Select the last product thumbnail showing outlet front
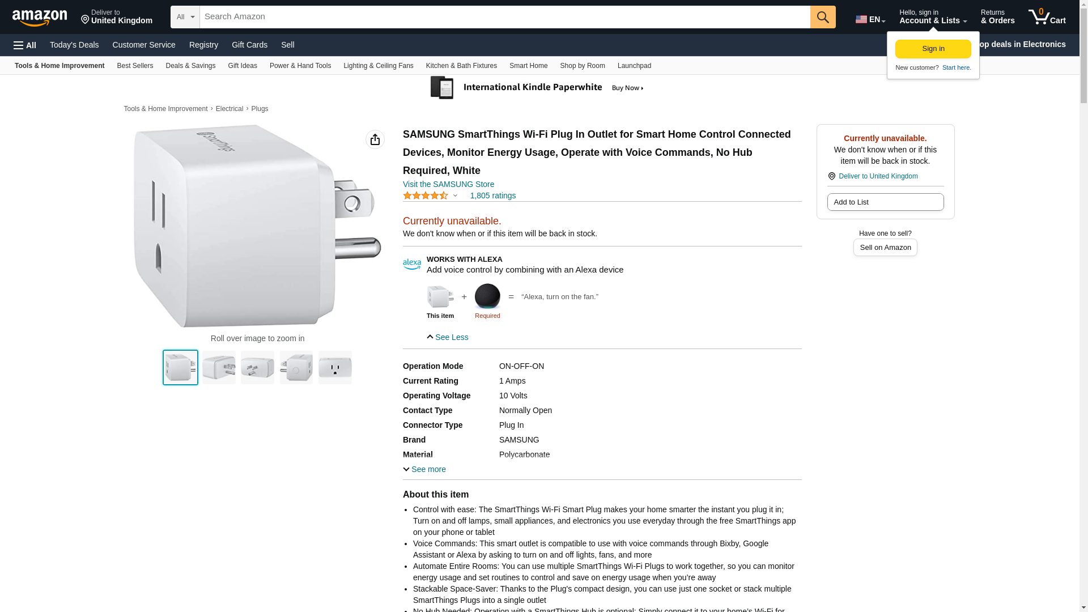The image size is (1088, 612). pyautogui.click(x=335, y=368)
